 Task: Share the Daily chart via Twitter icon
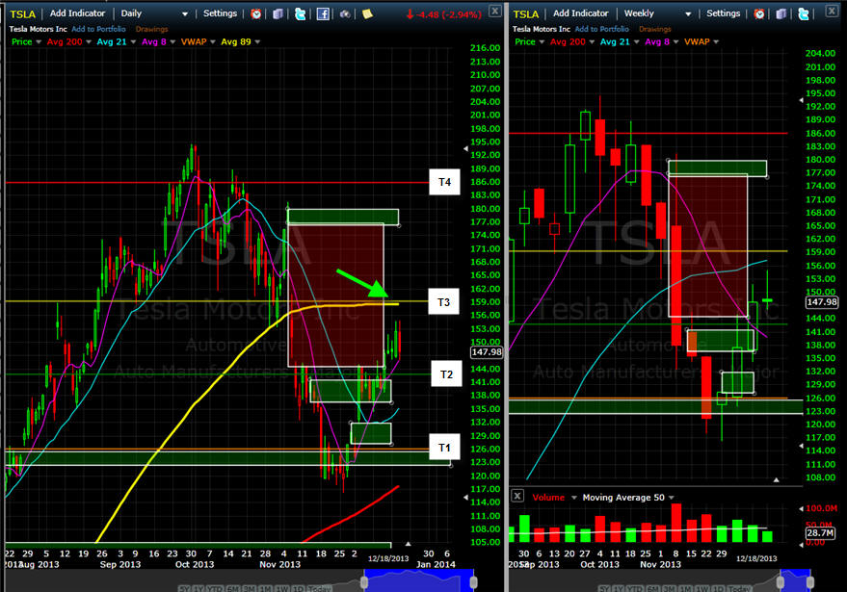click(x=301, y=14)
